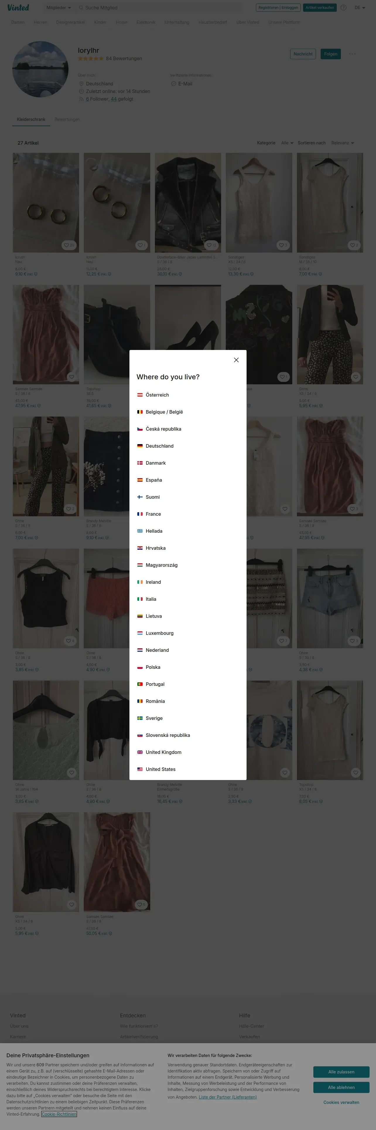The height and width of the screenshot is (1130, 376).
Task: Reject cookies via 'Alle ablehnen'
Action: pos(341,1087)
